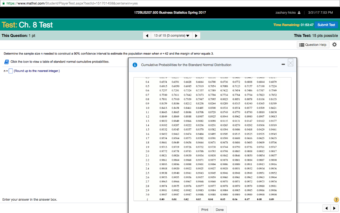Open the settings gear icon
The image size is (340, 213).
tap(334, 45)
